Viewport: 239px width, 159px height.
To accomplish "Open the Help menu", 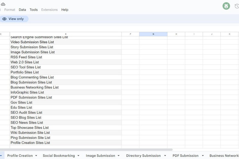I will (x=65, y=10).
